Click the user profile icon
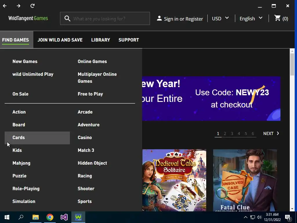This screenshot has width=297, height=223. point(159,18)
